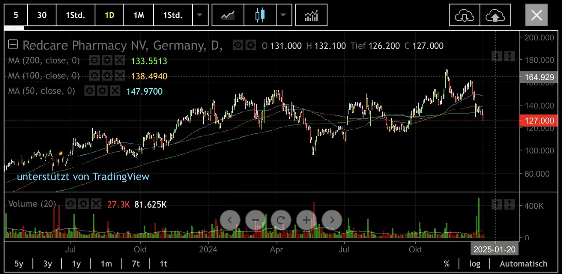The width and height of the screenshot is (562, 274).
Task: Select the first 1Std. interval button
Action: tap(76, 15)
